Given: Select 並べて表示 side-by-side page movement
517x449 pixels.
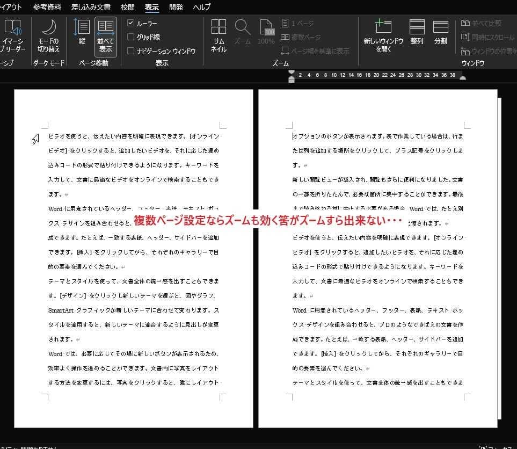Looking at the screenshot, I should click(x=106, y=35).
